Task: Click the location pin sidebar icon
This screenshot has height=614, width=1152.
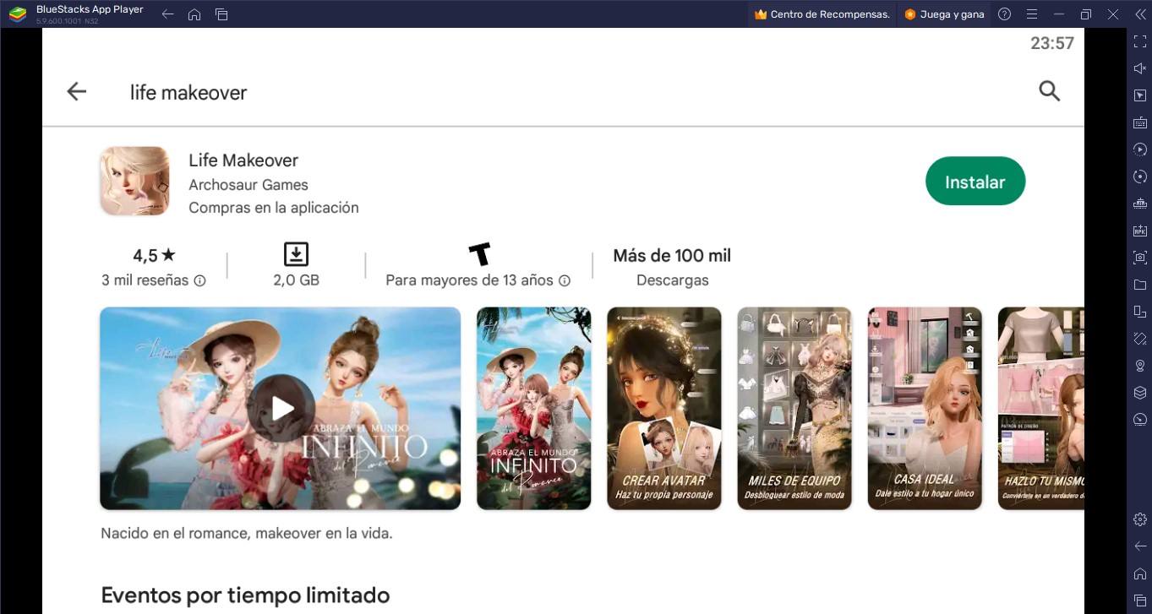Action: 1139,366
